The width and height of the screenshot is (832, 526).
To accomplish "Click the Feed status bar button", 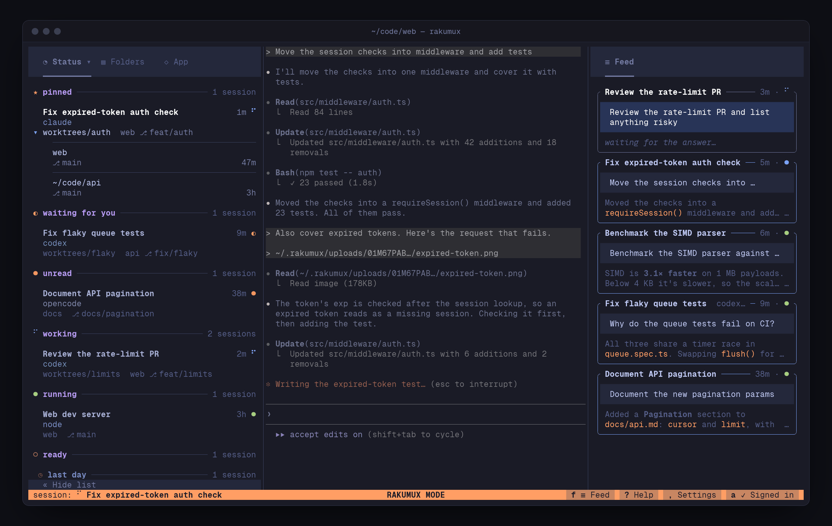I will pos(590,495).
